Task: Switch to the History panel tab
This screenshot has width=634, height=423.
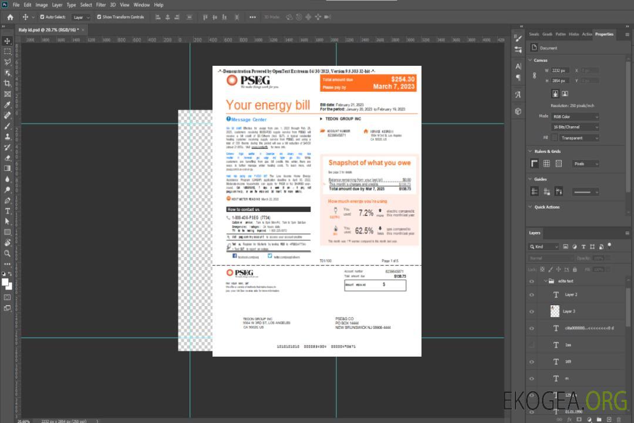Action: (x=574, y=34)
